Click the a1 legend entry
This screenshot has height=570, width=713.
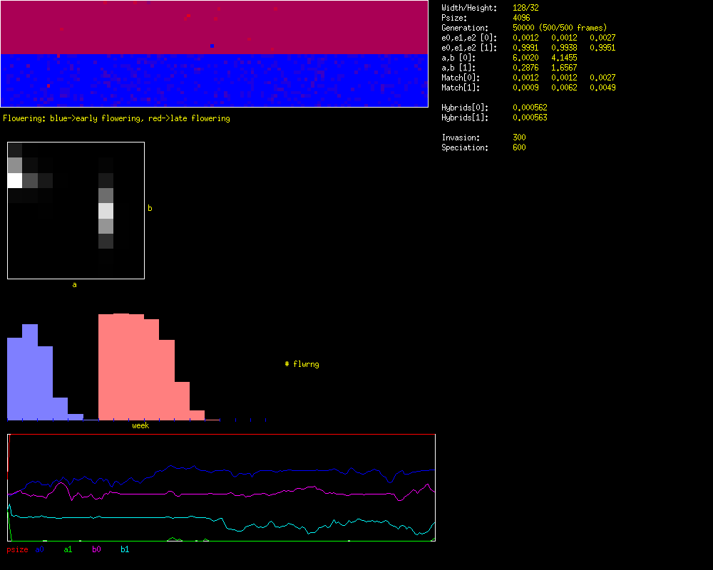click(x=68, y=549)
